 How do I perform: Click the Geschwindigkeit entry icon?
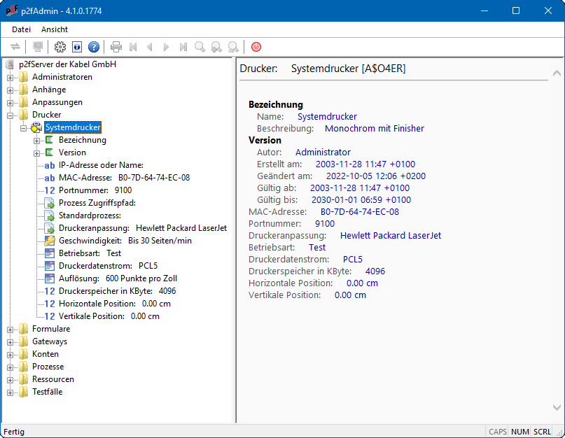coord(50,241)
